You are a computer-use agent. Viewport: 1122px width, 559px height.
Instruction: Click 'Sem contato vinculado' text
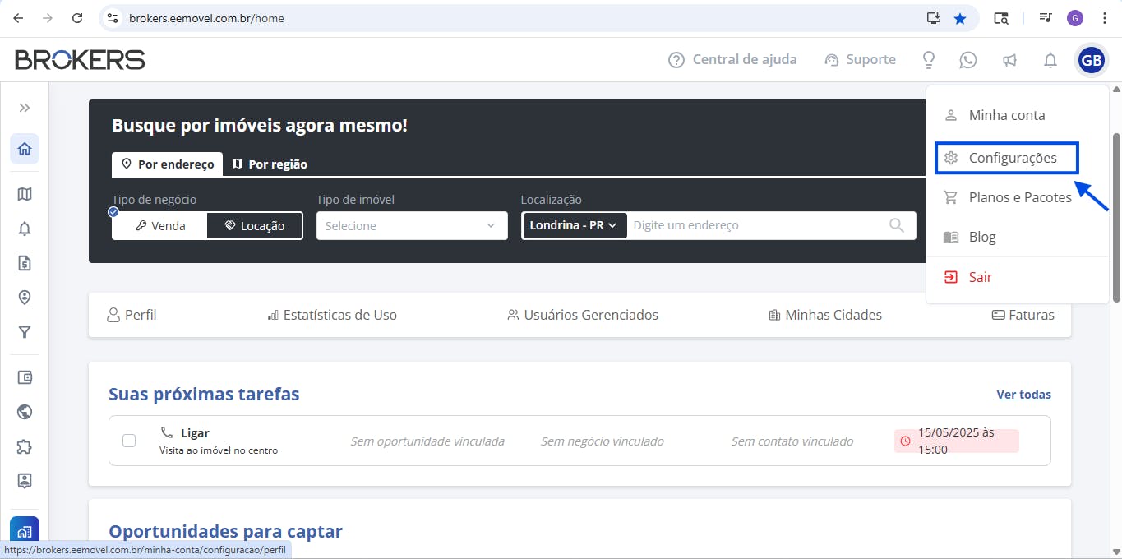[792, 441]
